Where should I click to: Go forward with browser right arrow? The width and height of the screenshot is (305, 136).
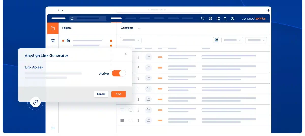(x=62, y=10)
